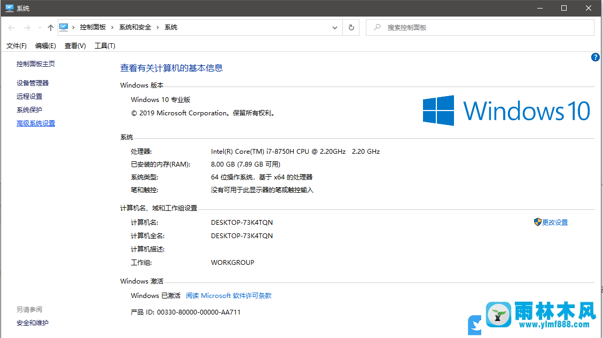Click the Back navigation arrow
The height and width of the screenshot is (338, 603).
(12, 28)
